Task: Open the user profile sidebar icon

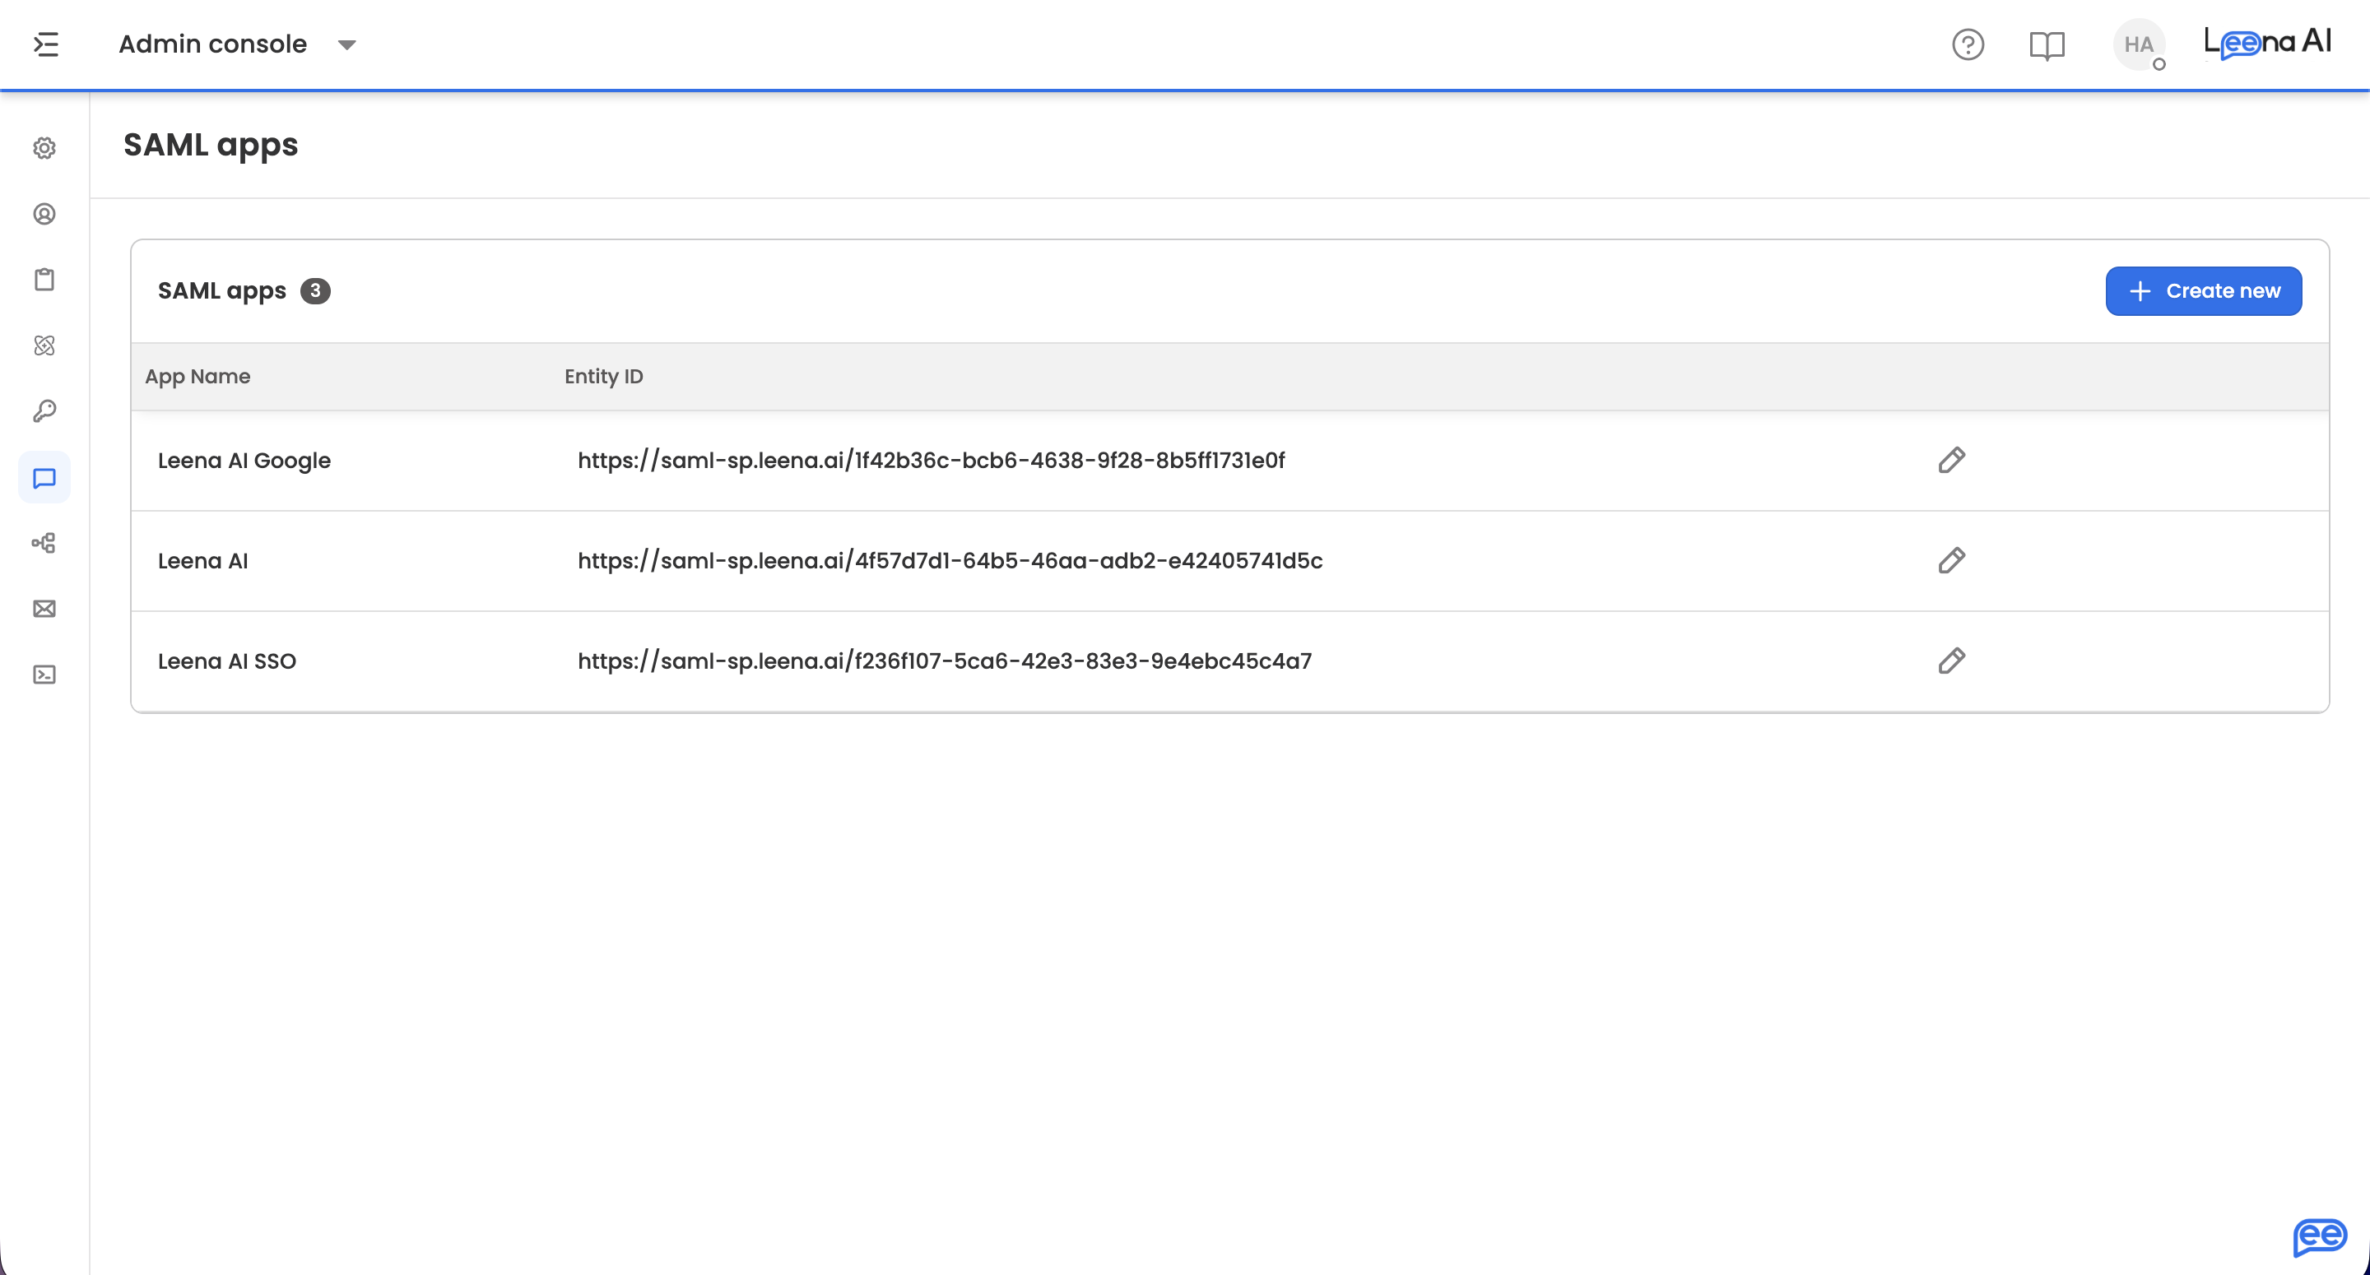Action: [44, 215]
